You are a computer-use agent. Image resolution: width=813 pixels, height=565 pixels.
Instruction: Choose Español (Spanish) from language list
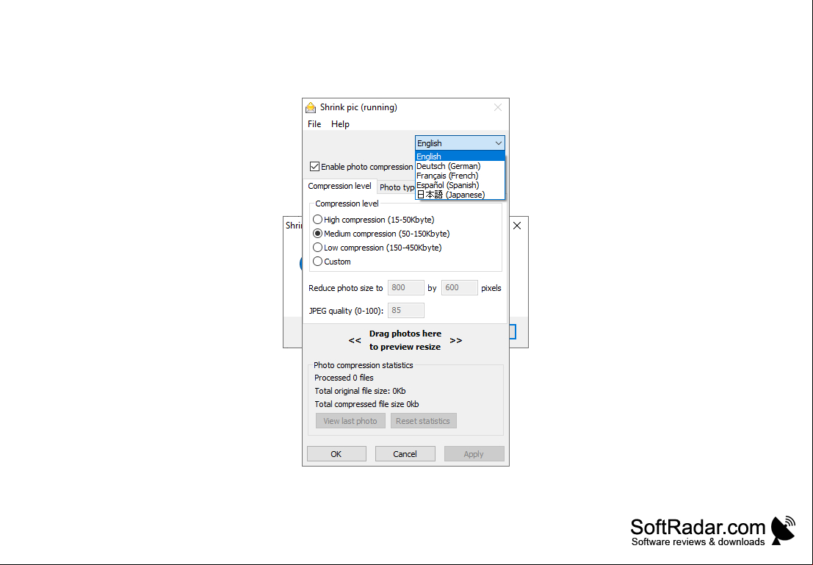coord(460,185)
